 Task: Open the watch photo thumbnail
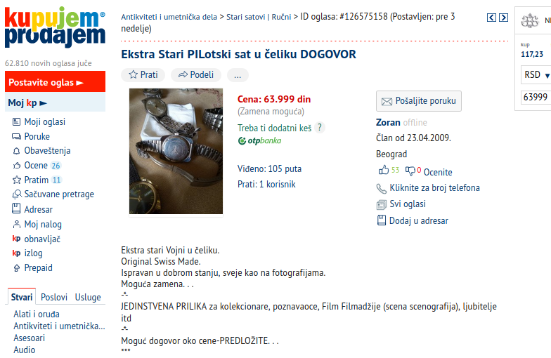tap(176, 152)
